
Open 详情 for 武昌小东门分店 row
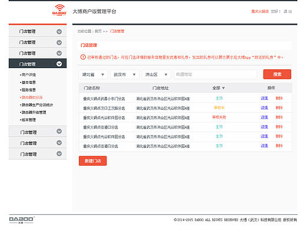tap(264, 98)
